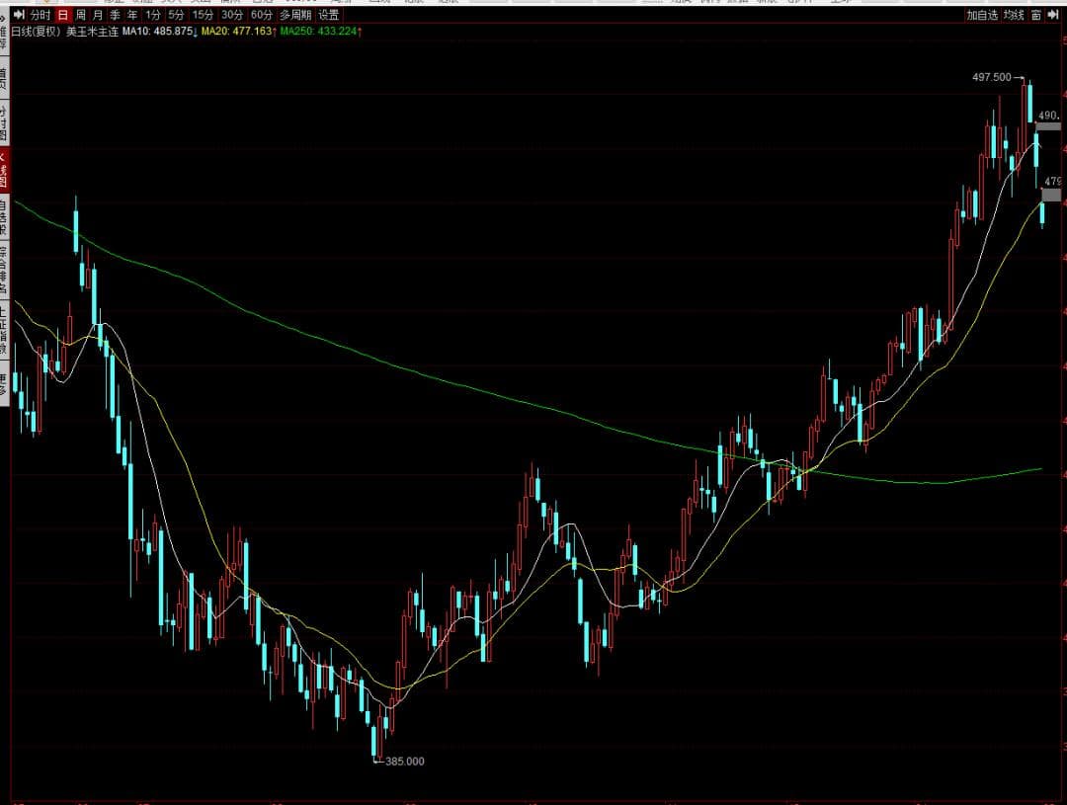
Task: Click 加自选 to add to watchlist
Action: click(x=982, y=15)
